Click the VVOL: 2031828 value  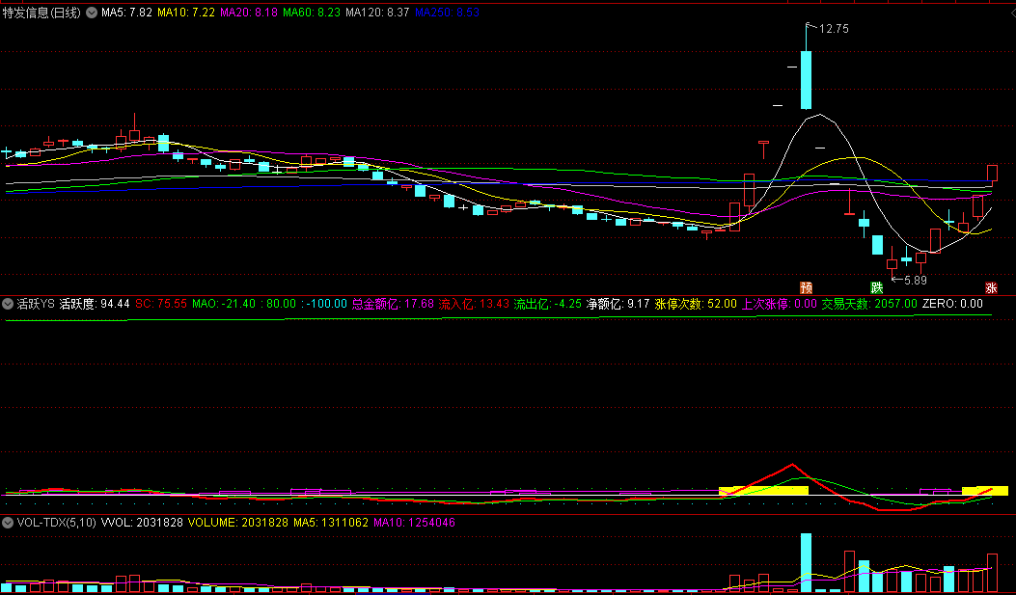[142, 523]
